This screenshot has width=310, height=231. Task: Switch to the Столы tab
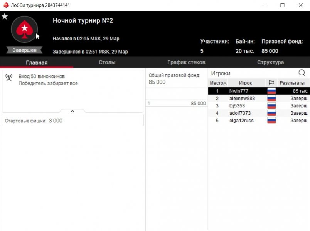107,62
